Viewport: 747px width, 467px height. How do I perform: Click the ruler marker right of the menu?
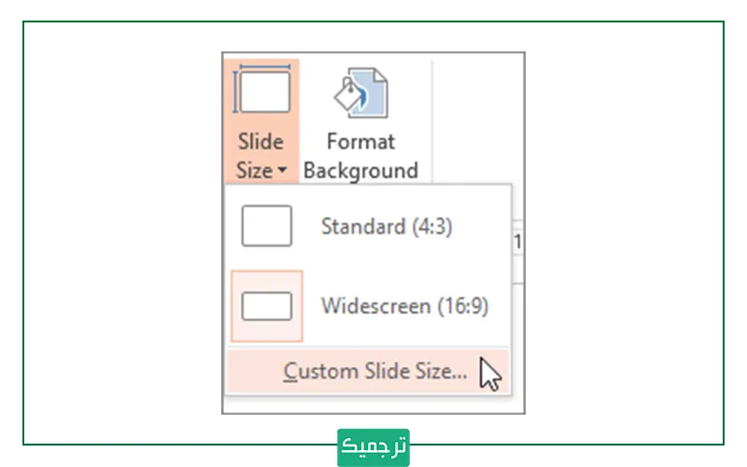(x=517, y=242)
